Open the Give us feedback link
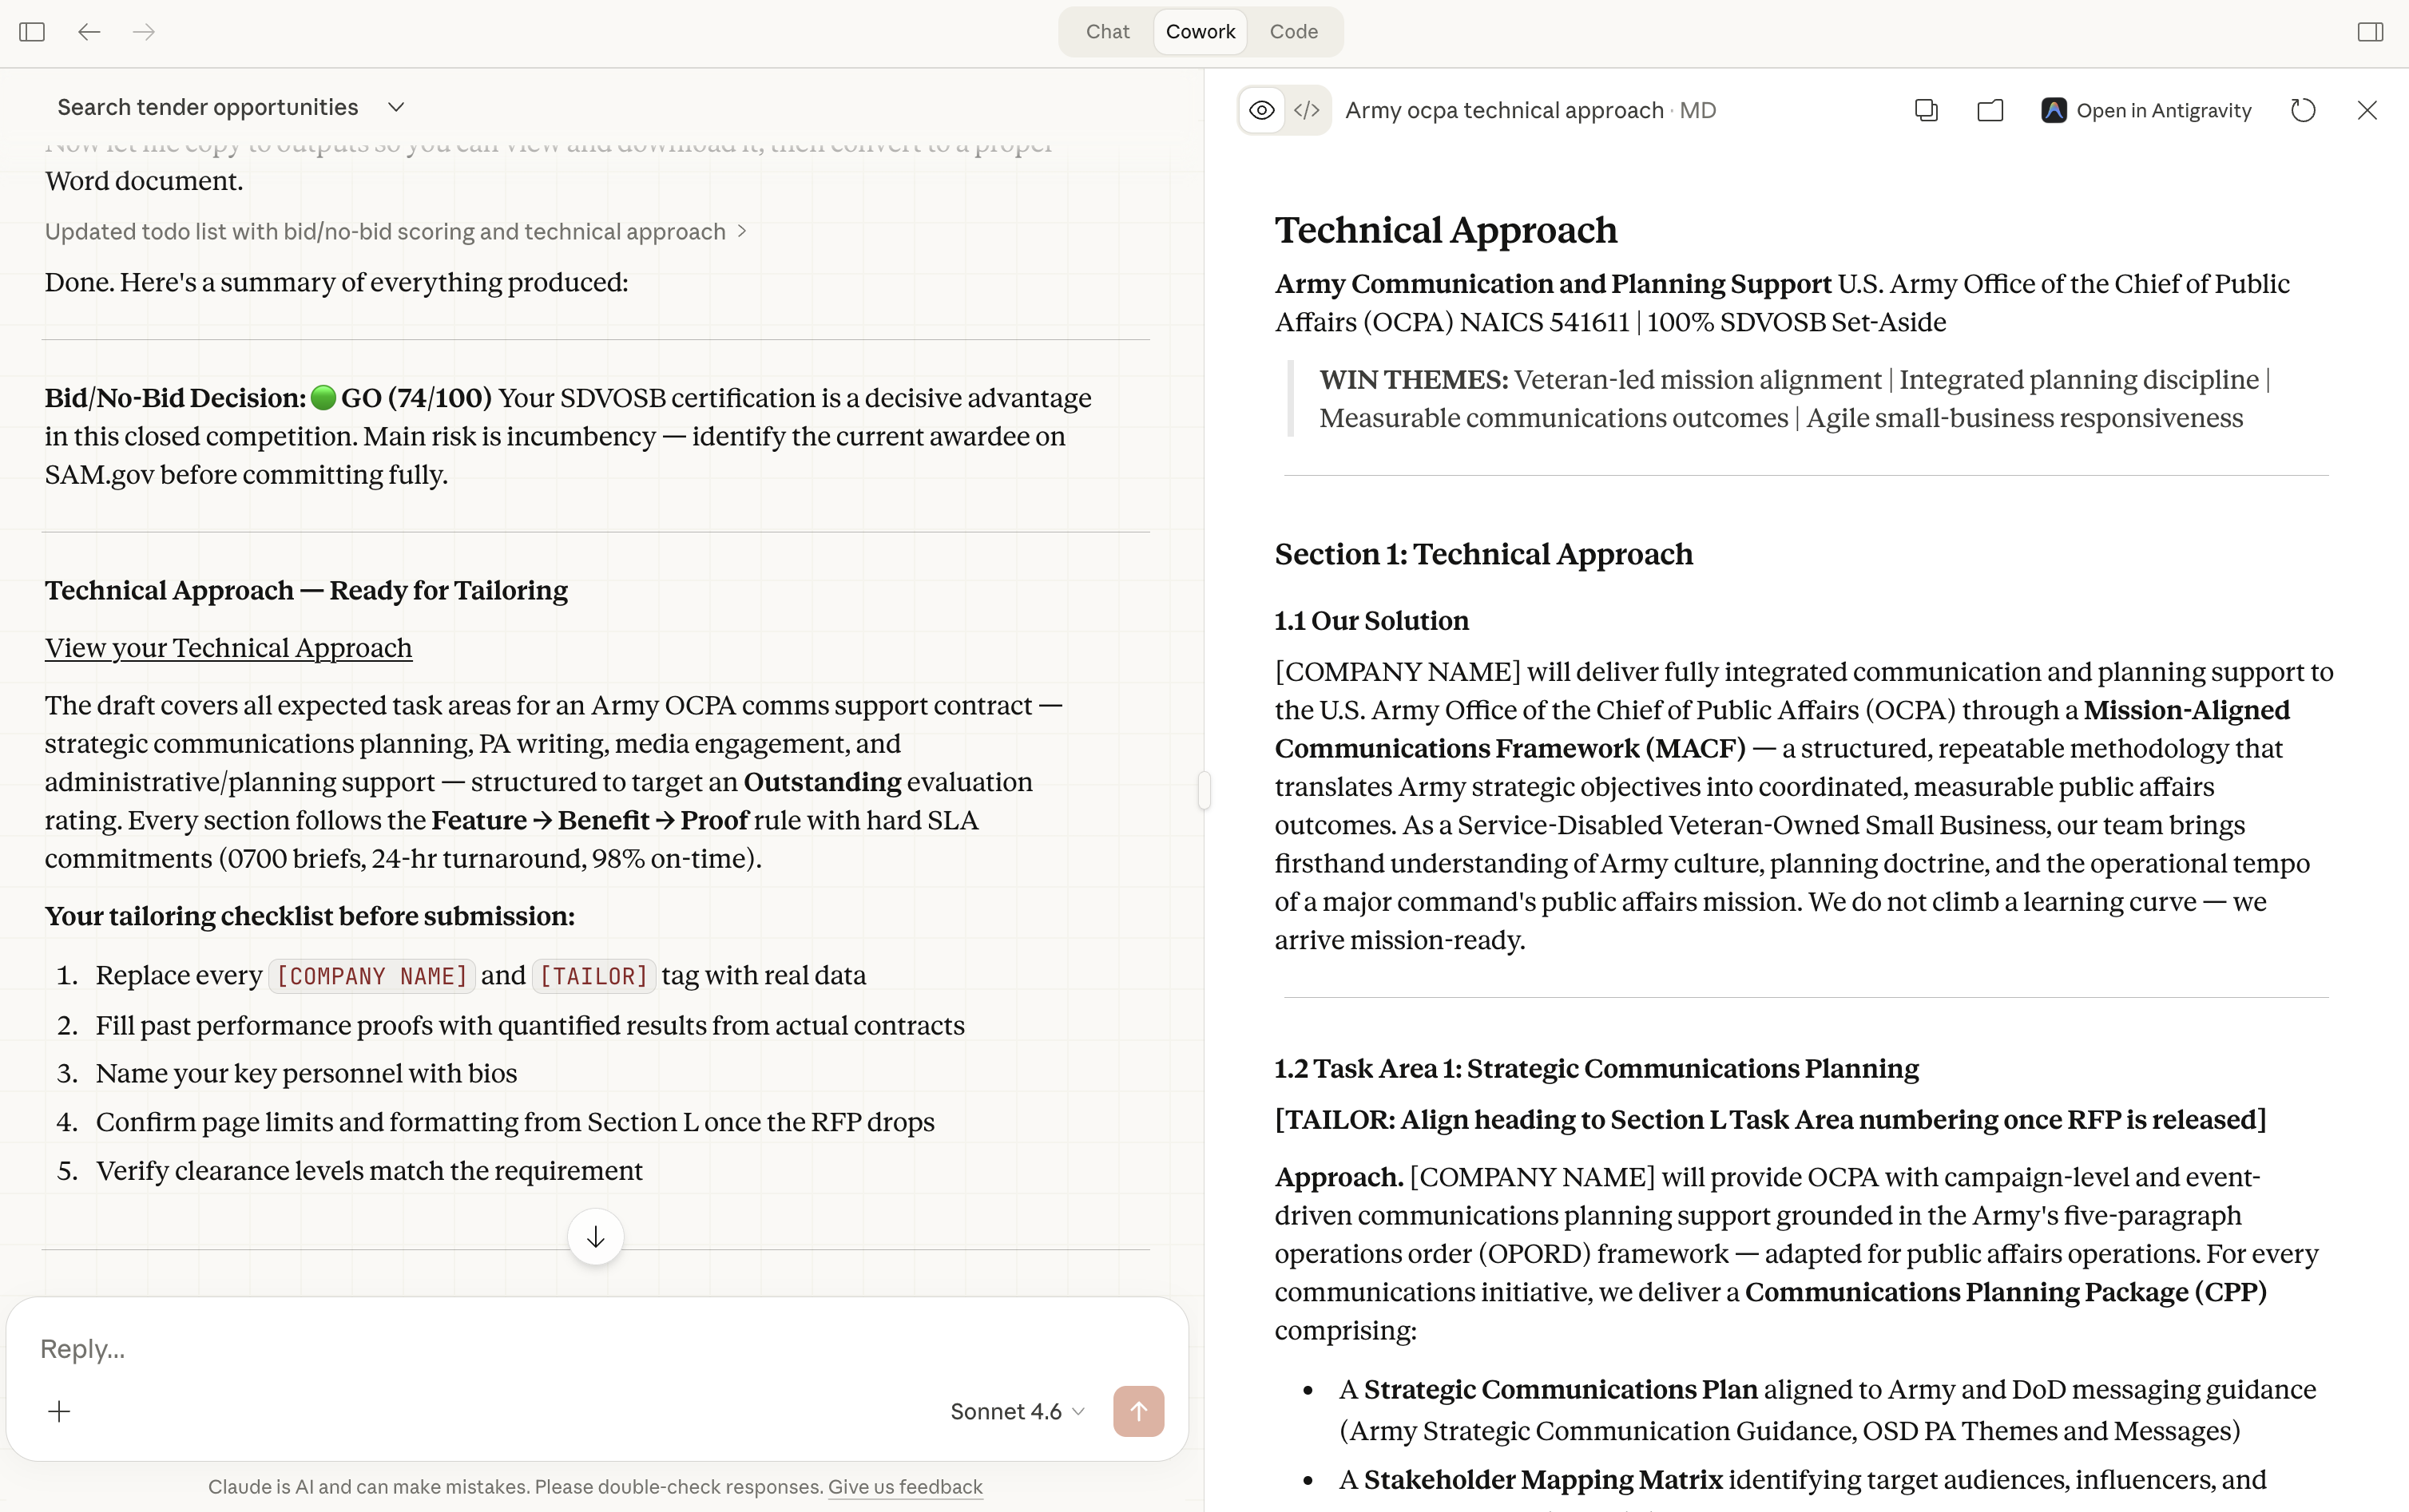 (x=904, y=1487)
